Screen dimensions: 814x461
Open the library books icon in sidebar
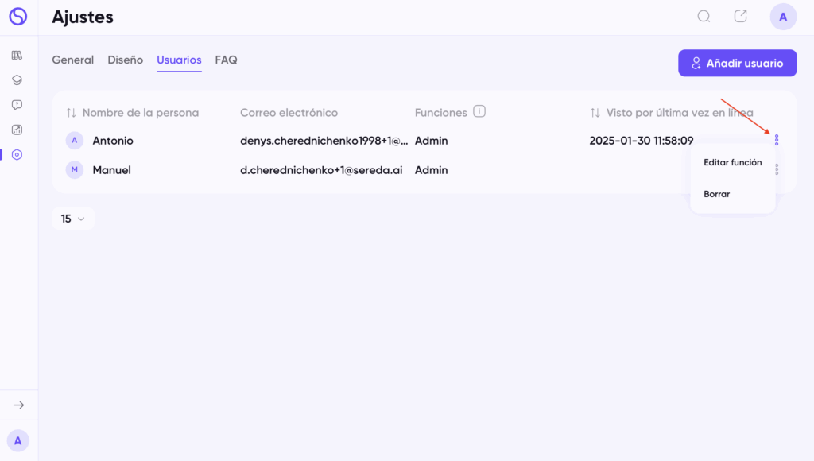[x=17, y=55]
